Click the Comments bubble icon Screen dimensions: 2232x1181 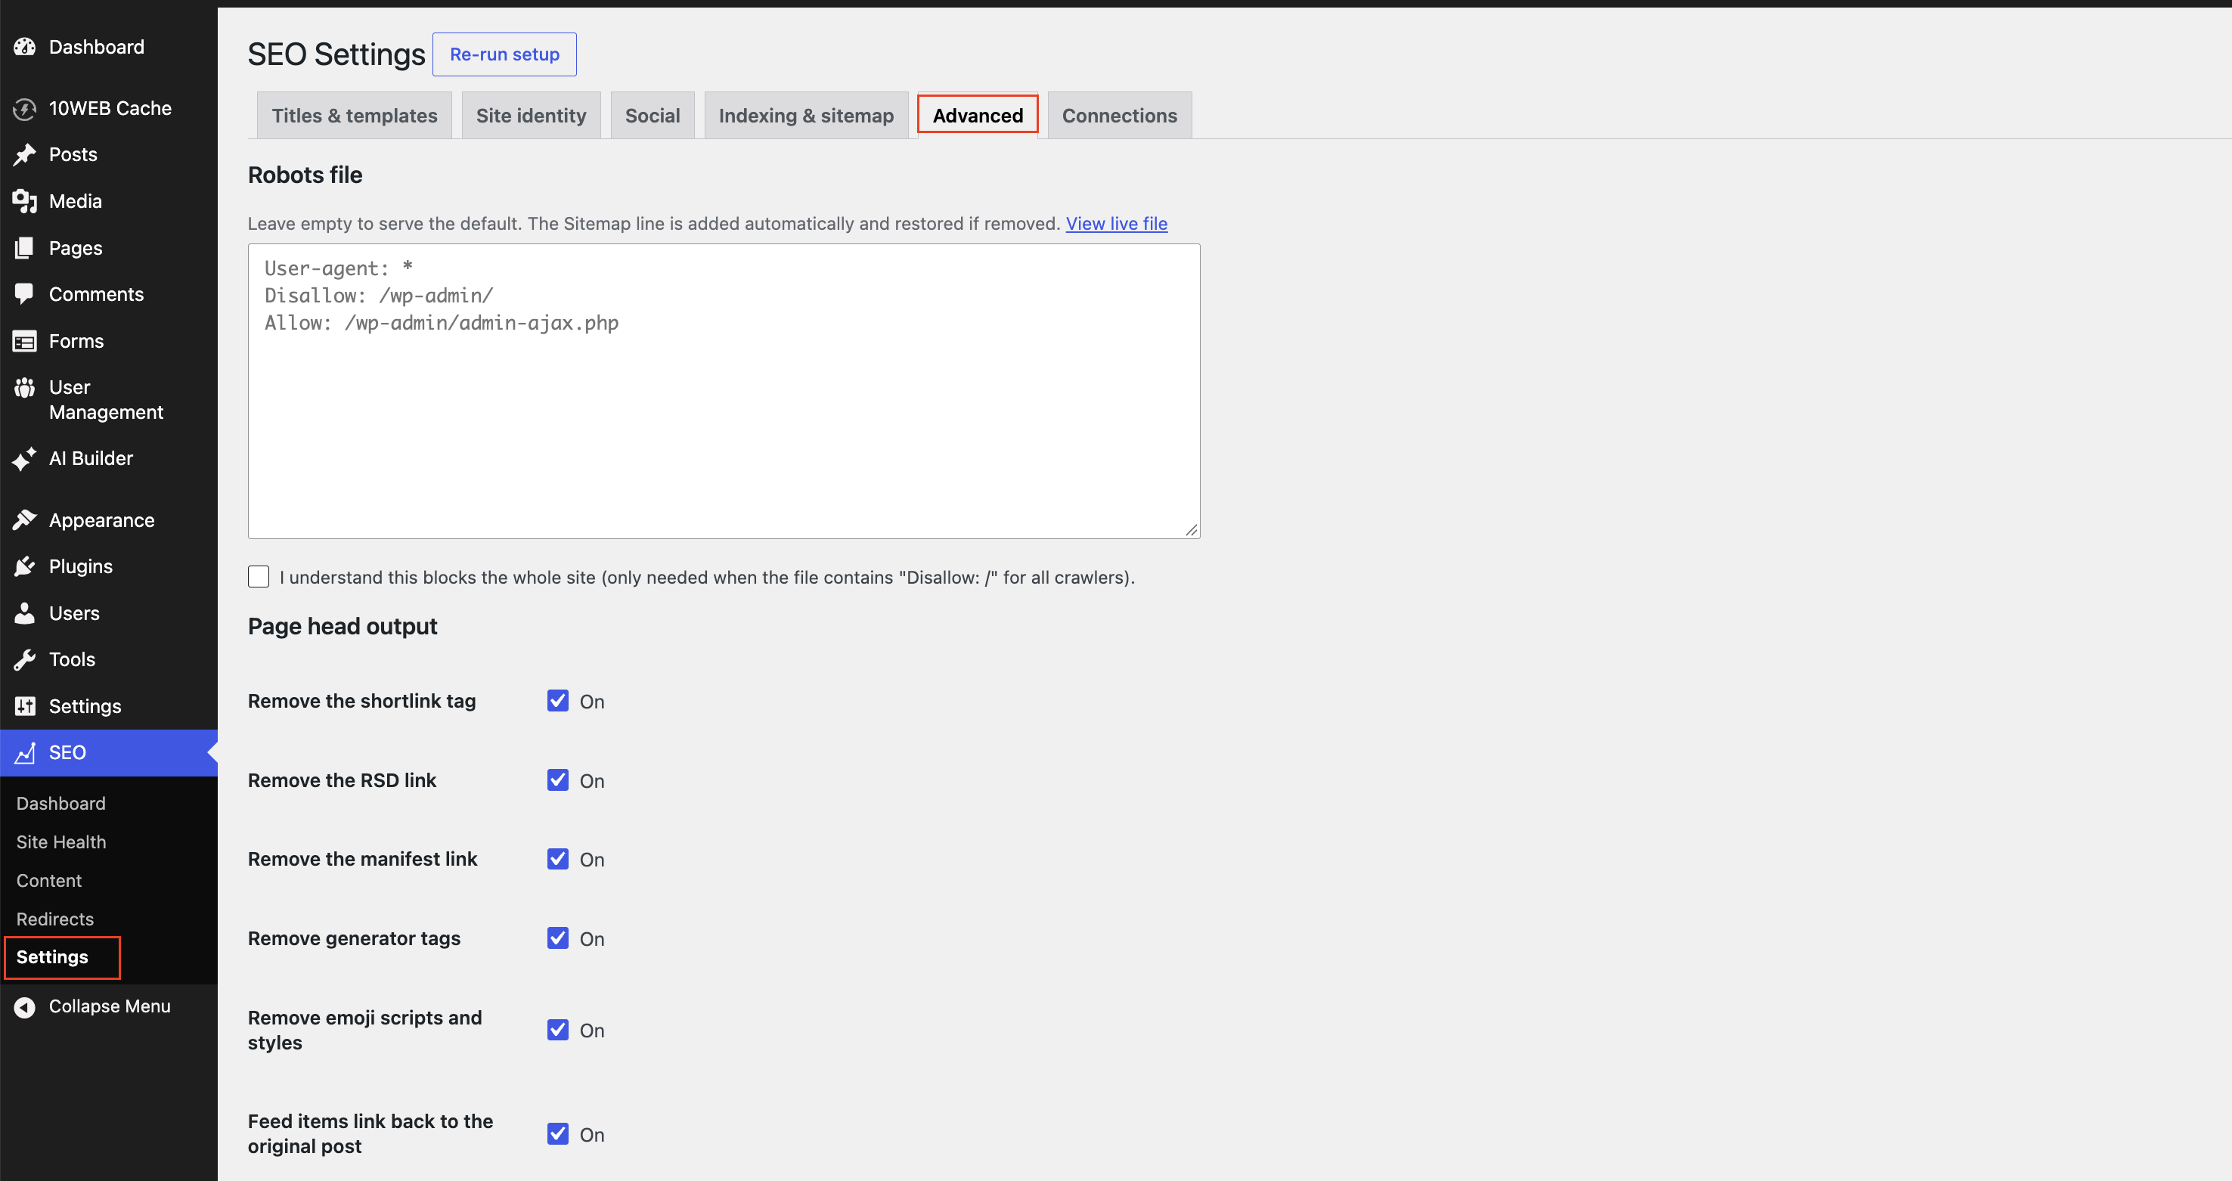click(24, 295)
